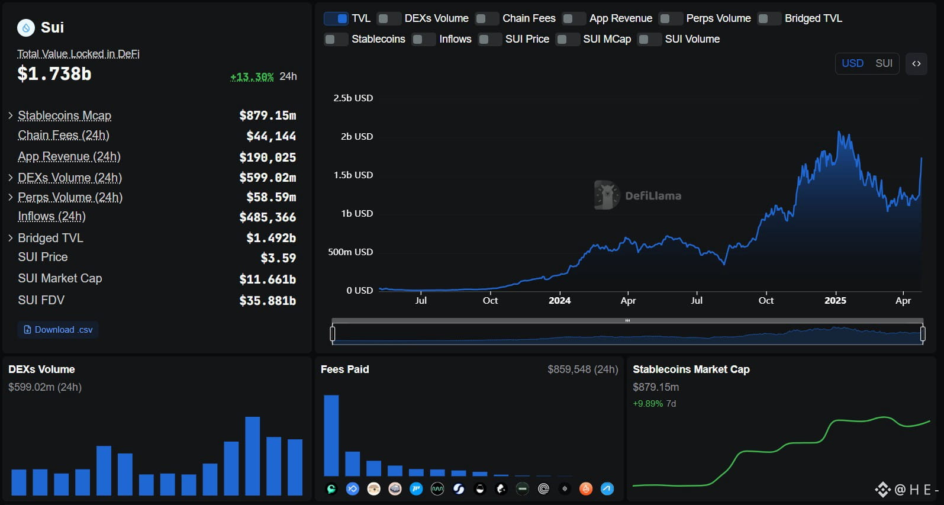Image resolution: width=944 pixels, height=505 pixels.
Task: Click the embed chart code icon
Action: [x=916, y=63]
